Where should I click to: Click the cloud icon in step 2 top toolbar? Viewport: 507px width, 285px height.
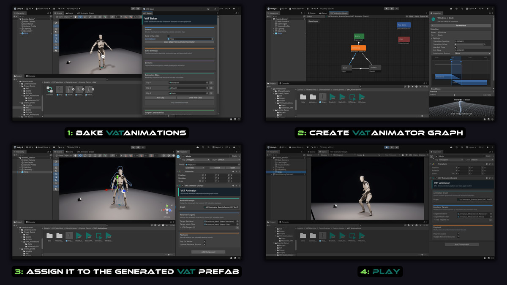[x=451, y=8]
